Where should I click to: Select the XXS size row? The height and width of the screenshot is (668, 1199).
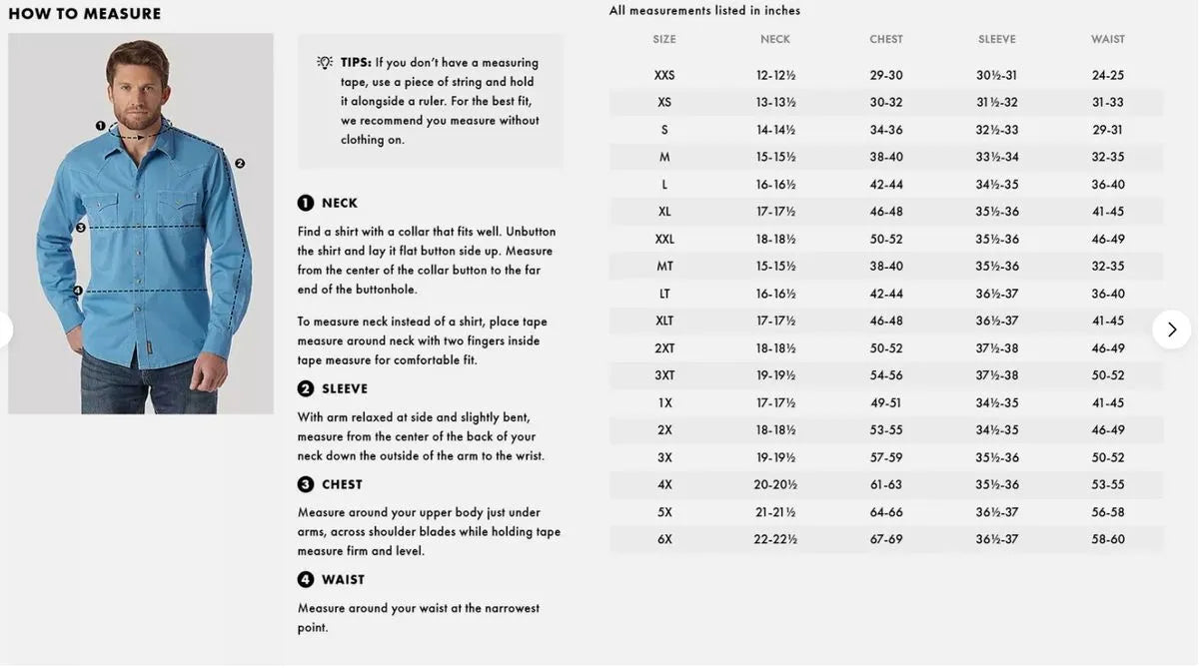tap(664, 76)
